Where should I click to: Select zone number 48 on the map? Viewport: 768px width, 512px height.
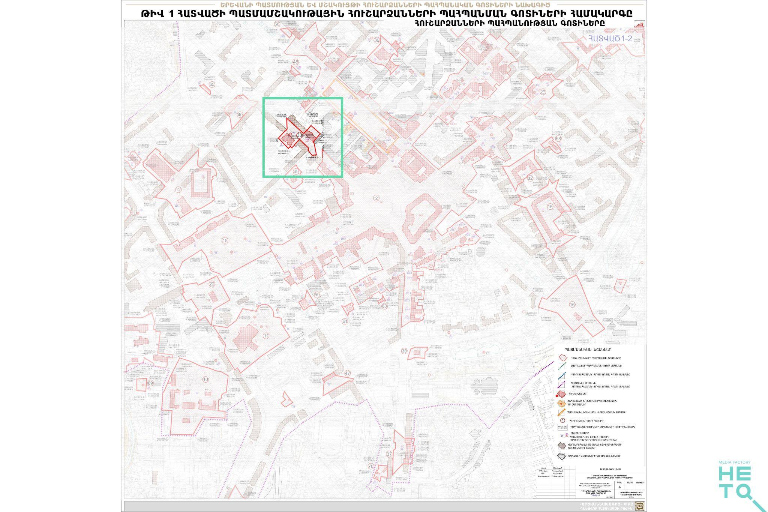pyautogui.click(x=296, y=62)
